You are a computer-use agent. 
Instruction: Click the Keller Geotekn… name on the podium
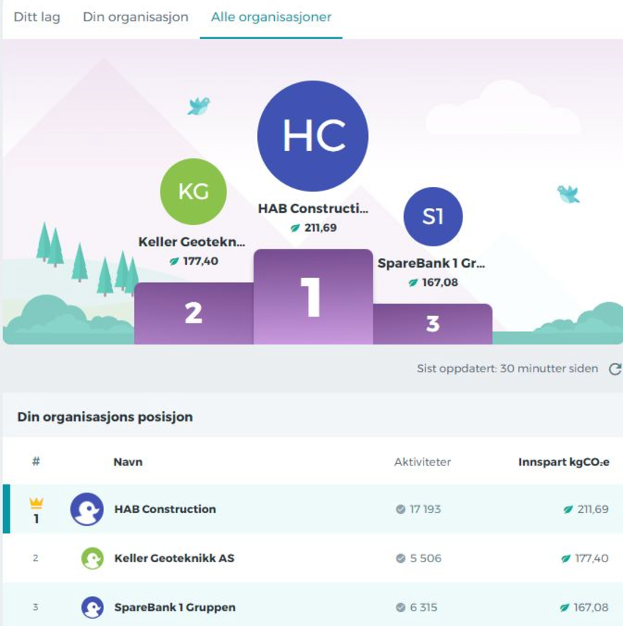pyautogui.click(x=191, y=242)
